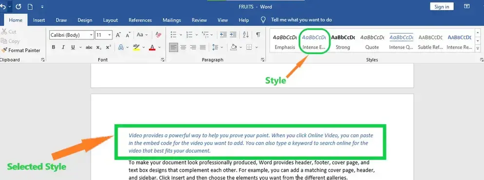Click the multilevel list icon

[205, 35]
